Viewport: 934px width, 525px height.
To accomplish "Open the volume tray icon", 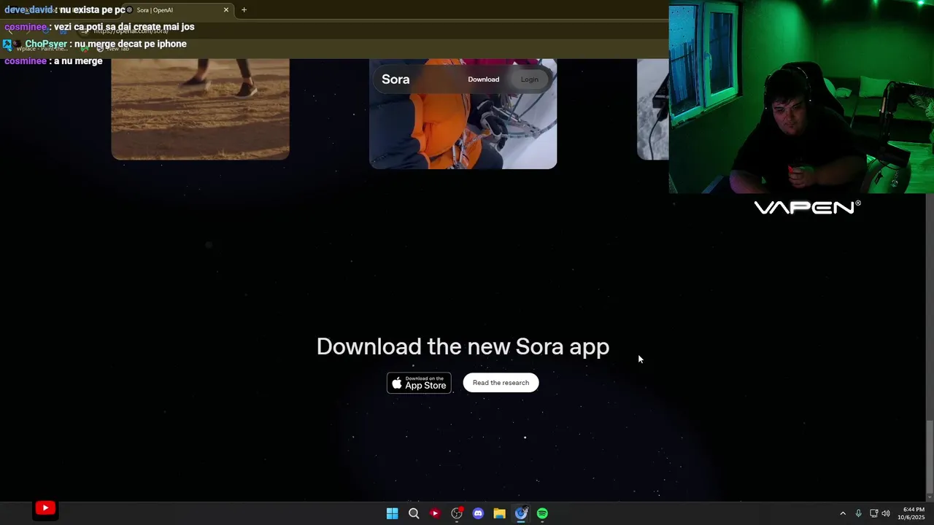I will [x=886, y=513].
